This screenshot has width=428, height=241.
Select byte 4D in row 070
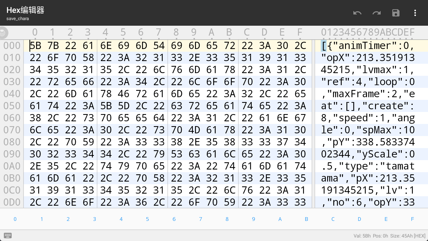coord(194,130)
